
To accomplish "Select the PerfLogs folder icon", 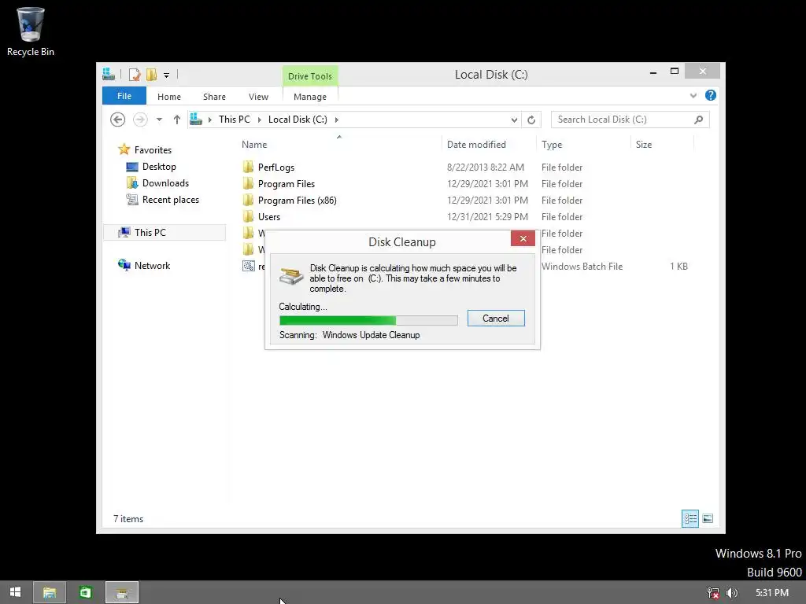I will click(248, 167).
